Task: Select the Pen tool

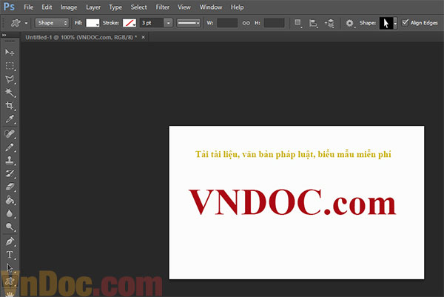Action: pyautogui.click(x=10, y=241)
